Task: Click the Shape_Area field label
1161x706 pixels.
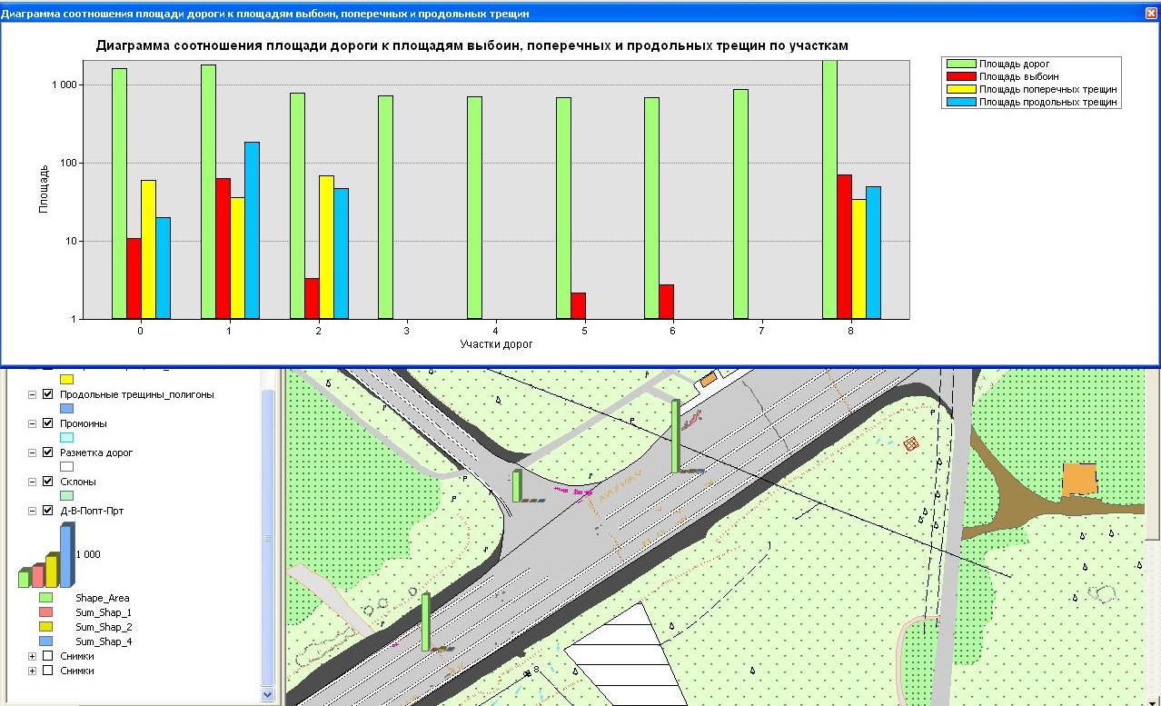Action: click(x=103, y=598)
